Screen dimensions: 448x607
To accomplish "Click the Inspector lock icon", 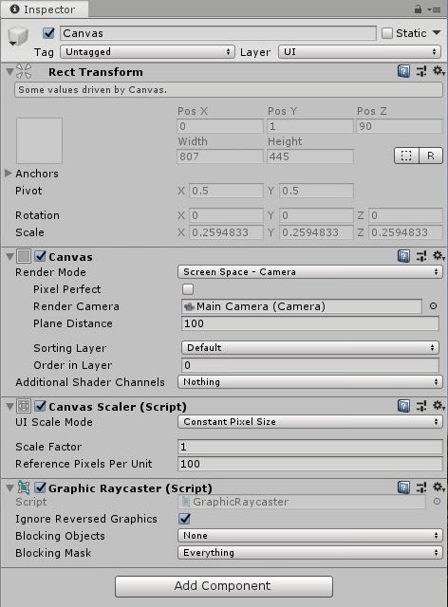I will click(x=418, y=9).
